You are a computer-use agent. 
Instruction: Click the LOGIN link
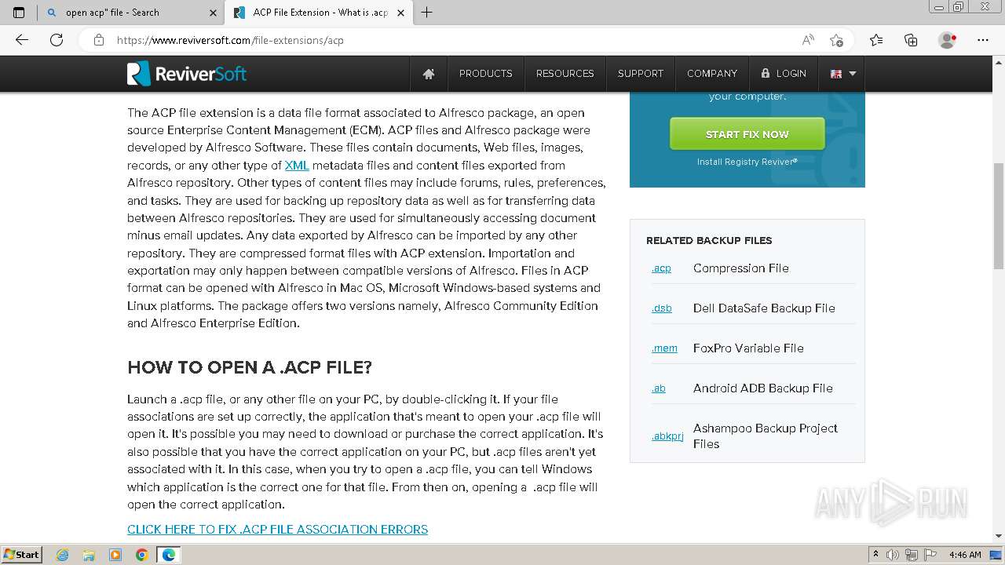(x=784, y=74)
